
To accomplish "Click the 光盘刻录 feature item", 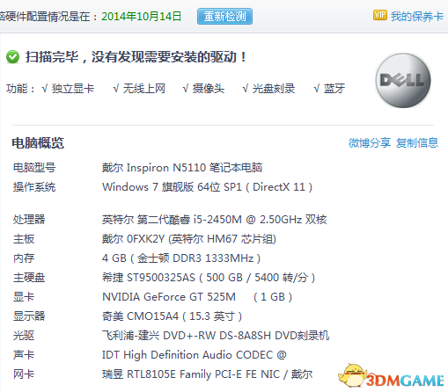I will (268, 89).
